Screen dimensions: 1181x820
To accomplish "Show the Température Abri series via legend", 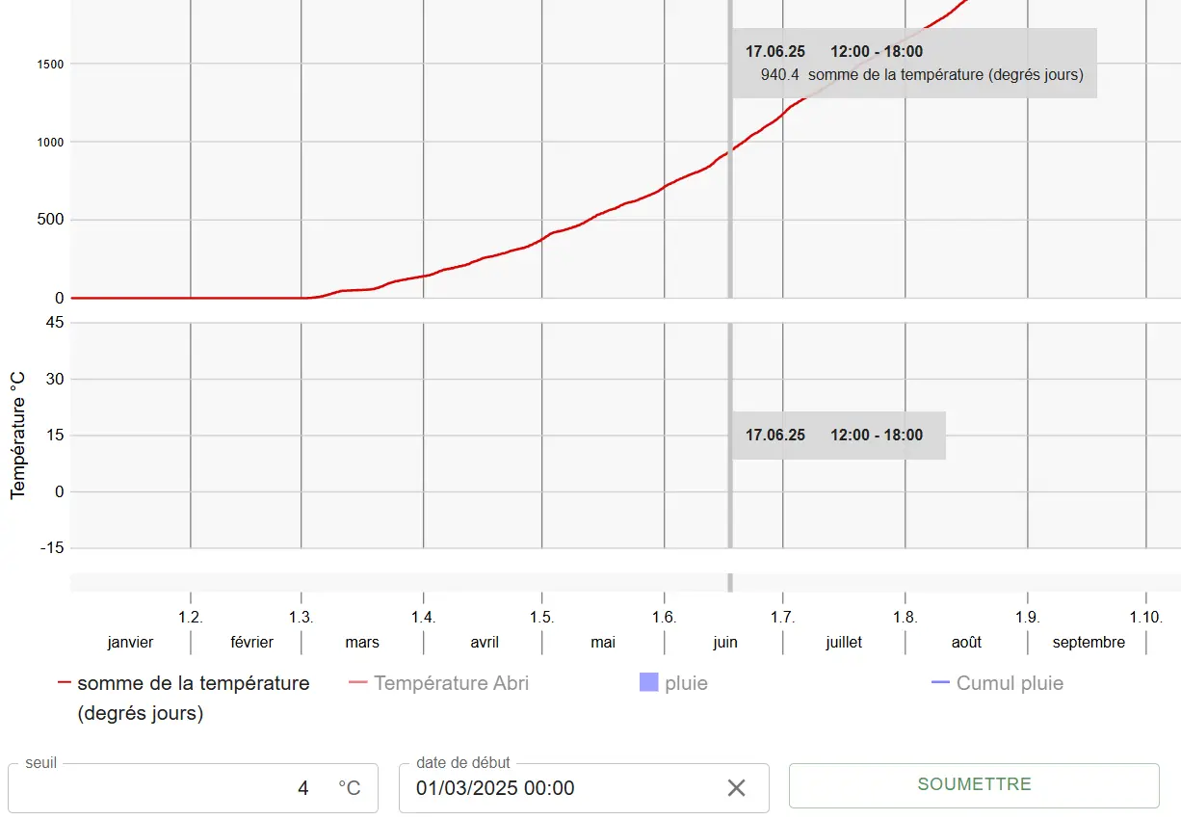I will tap(450, 683).
